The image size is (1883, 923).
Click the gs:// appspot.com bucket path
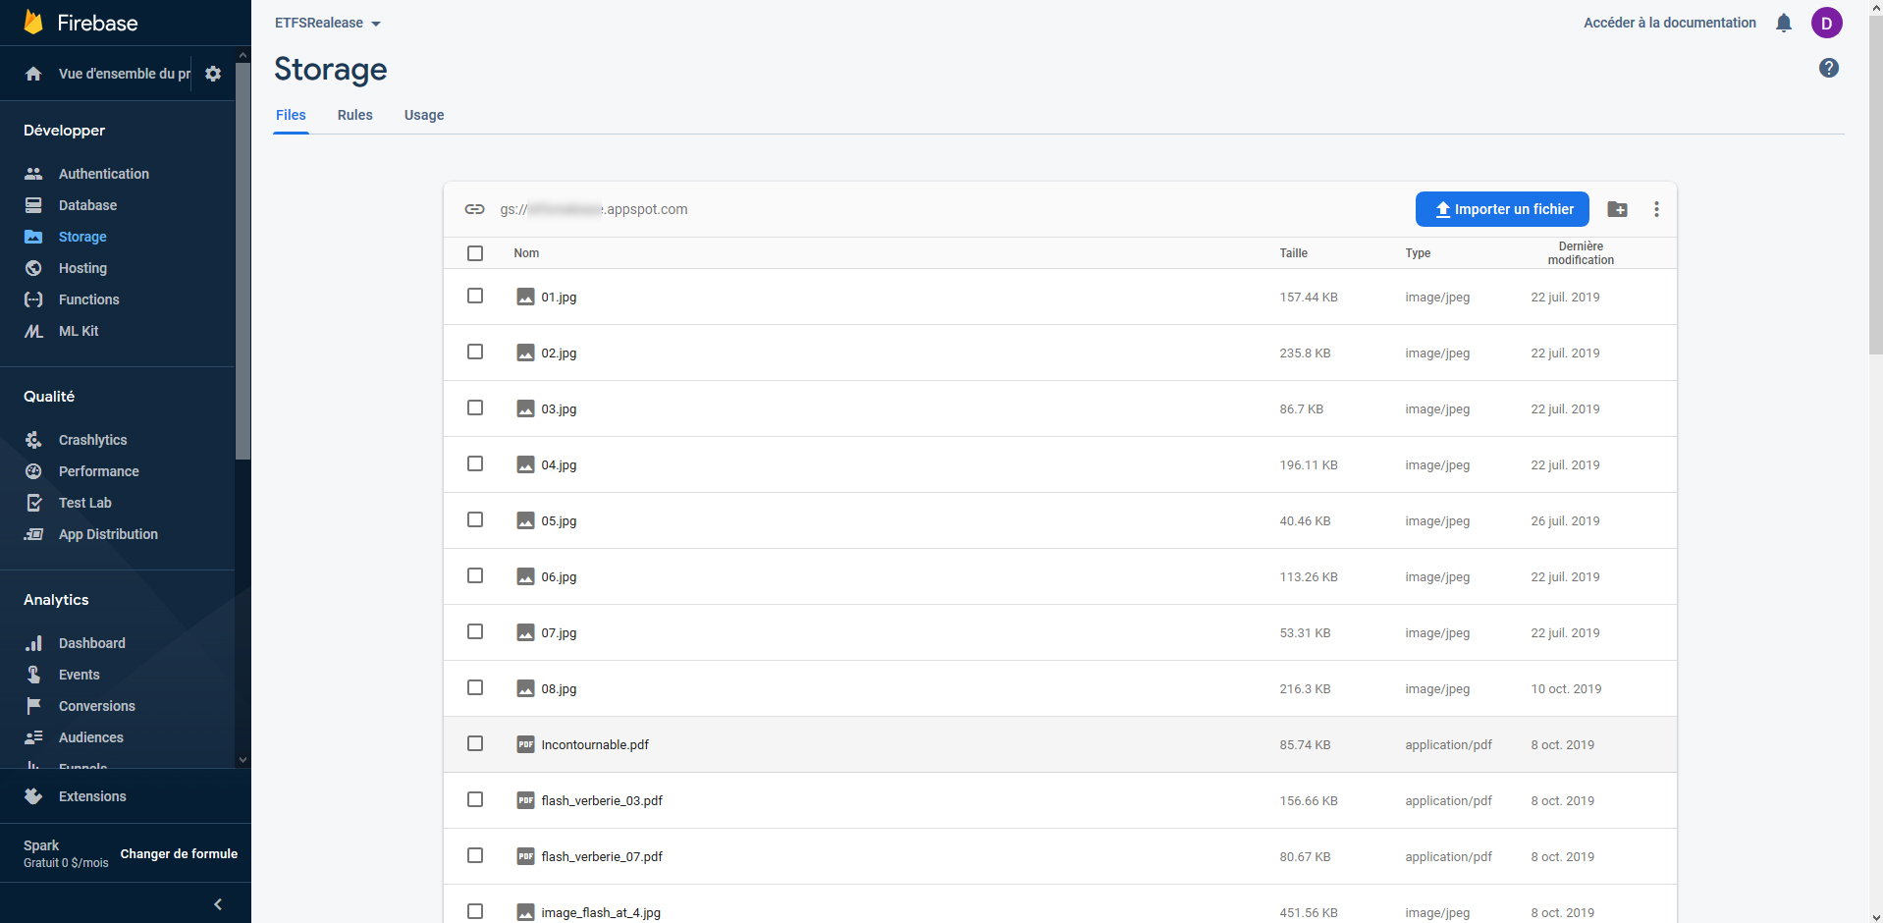click(x=594, y=209)
